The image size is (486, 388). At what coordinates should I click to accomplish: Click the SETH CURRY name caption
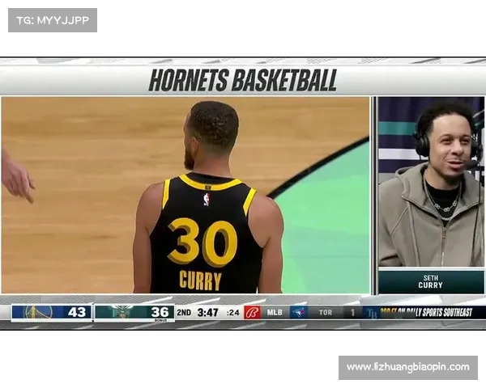431,282
